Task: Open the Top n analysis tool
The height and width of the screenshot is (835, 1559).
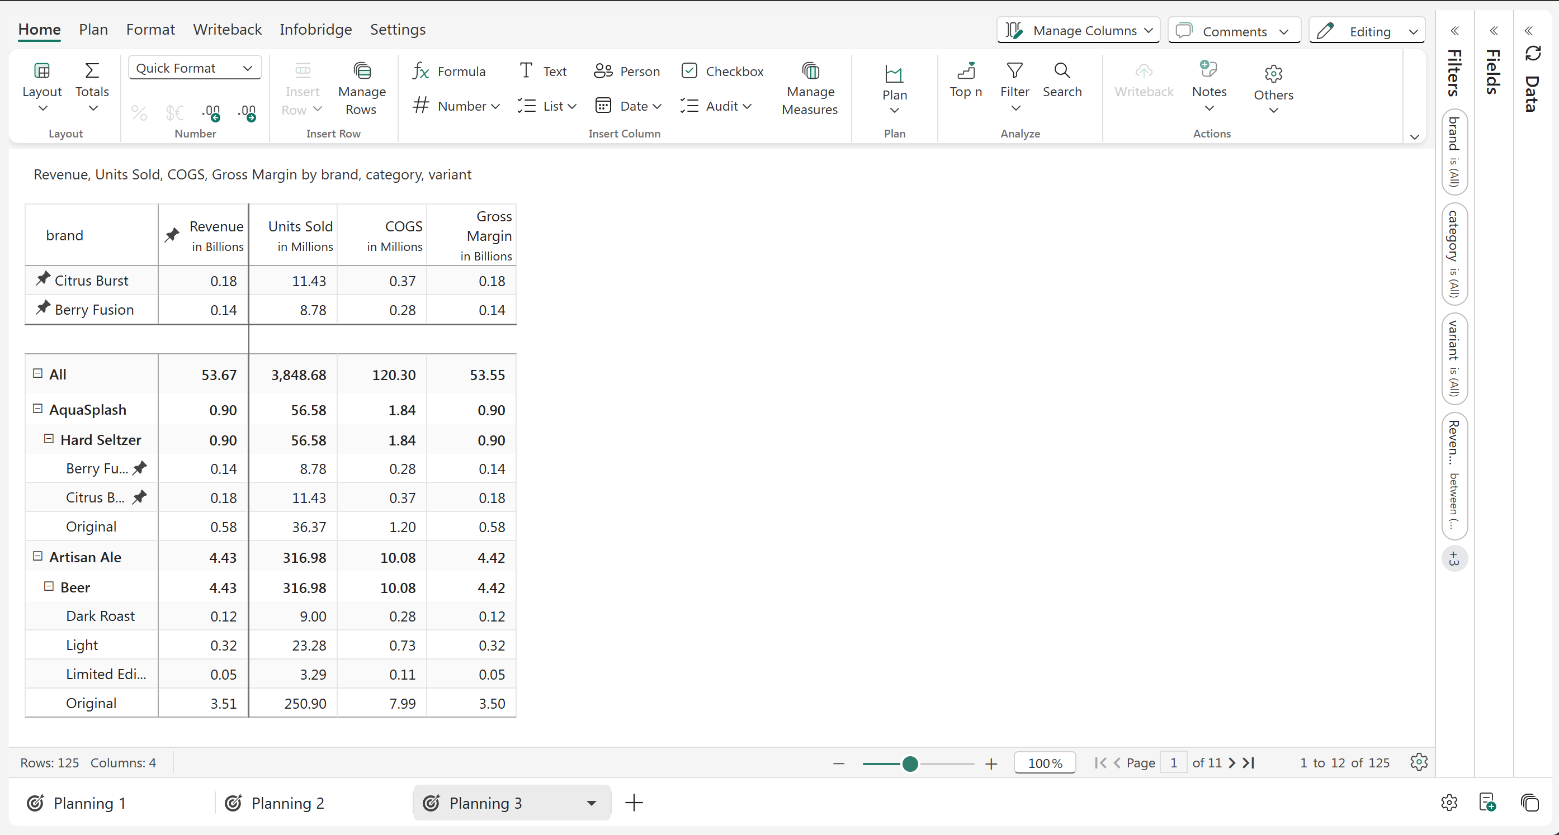Action: [965, 72]
